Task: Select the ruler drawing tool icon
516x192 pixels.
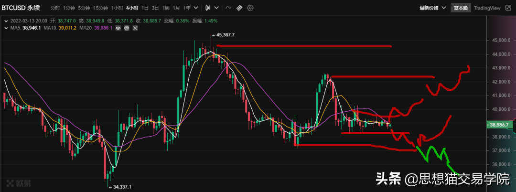Action: pos(239,8)
